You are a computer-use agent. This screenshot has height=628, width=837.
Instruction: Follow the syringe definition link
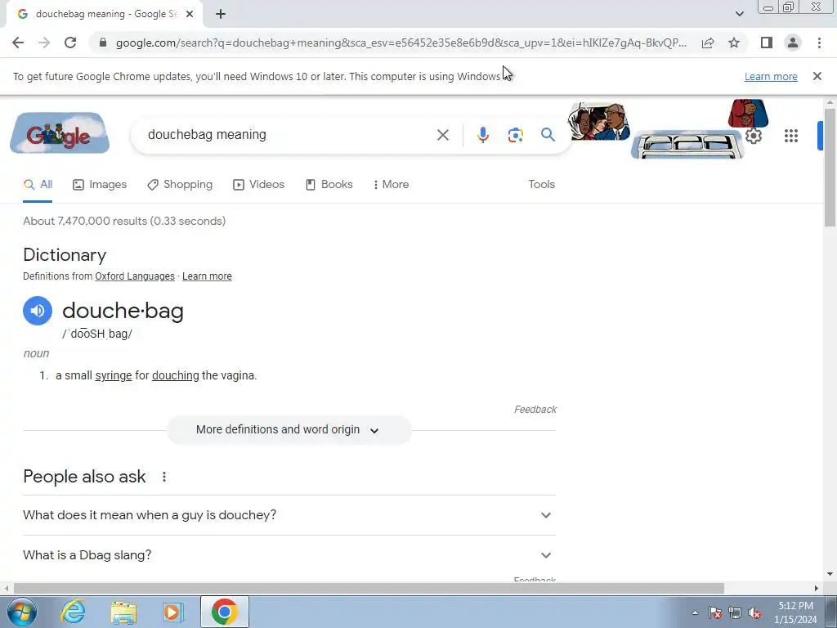click(113, 375)
